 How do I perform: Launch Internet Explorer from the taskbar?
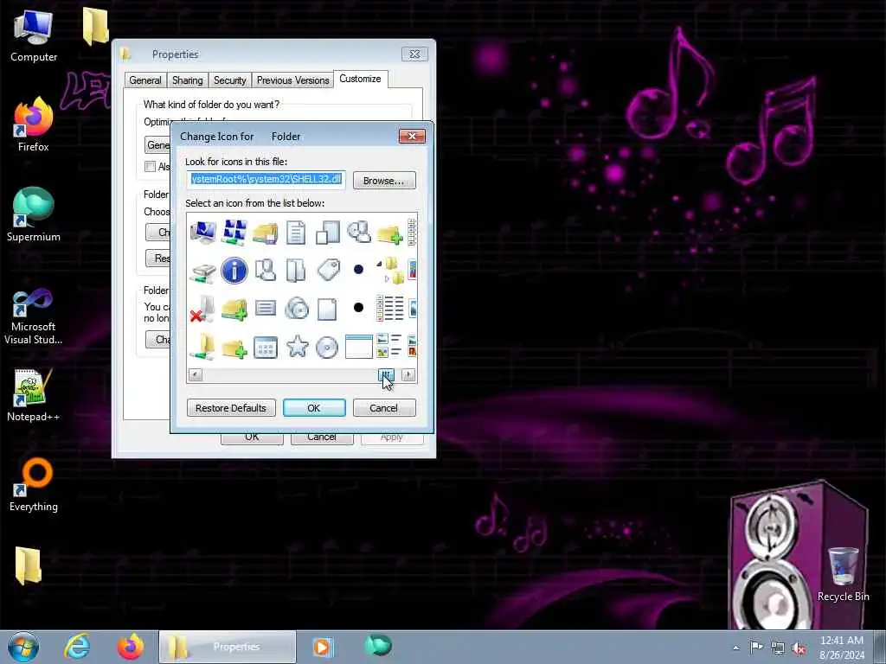[x=77, y=647]
